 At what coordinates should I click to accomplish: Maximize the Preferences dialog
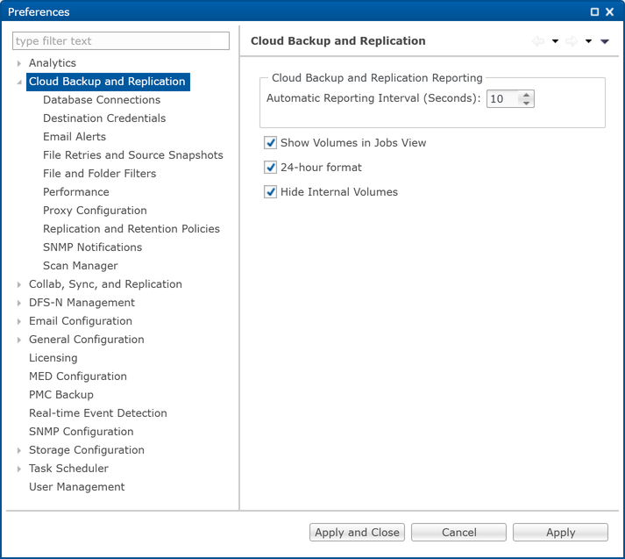[594, 12]
